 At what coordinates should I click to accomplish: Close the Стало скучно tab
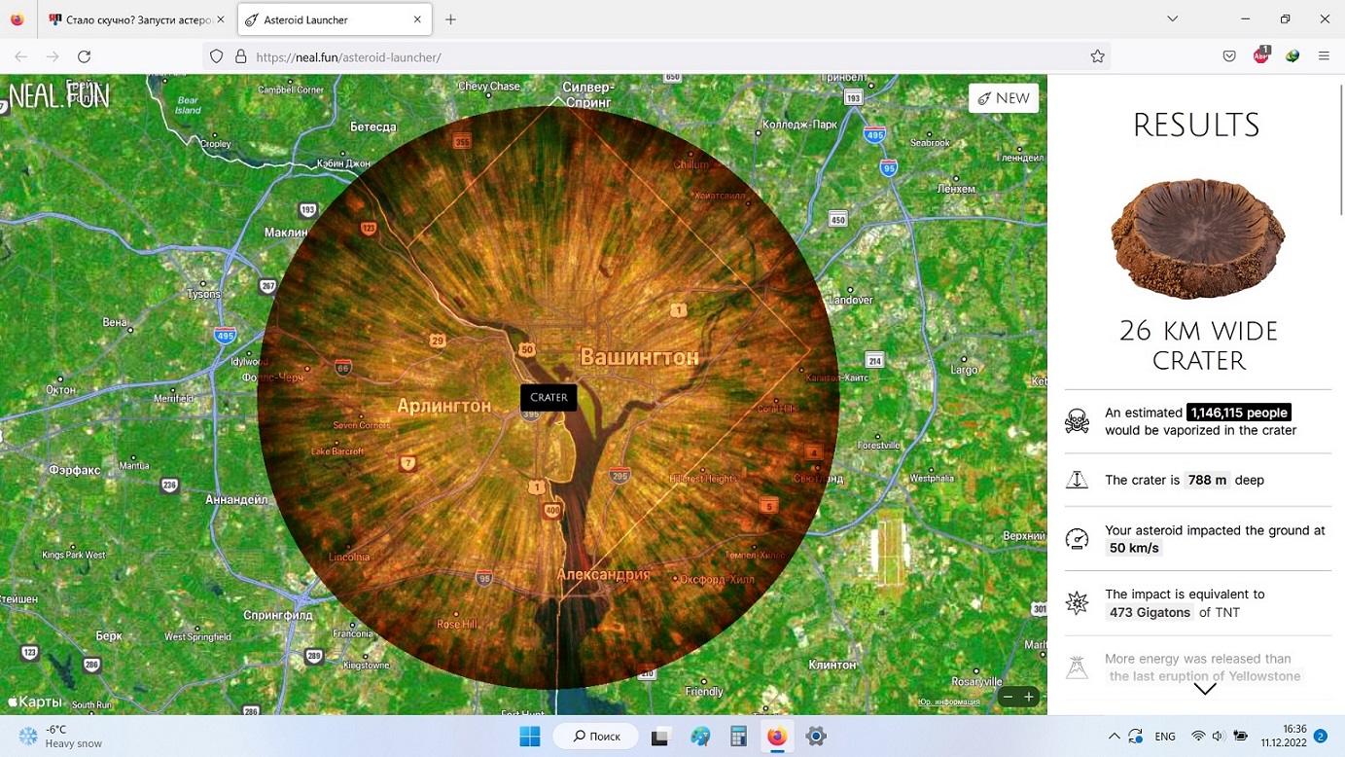221,19
